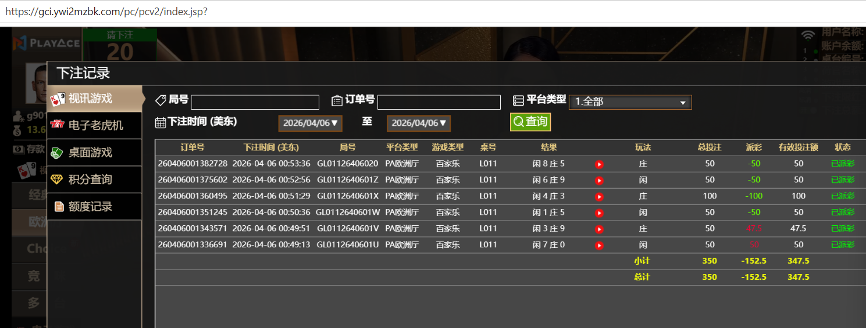Click the 局号 input field
This screenshot has width=866, height=328.
(255, 102)
